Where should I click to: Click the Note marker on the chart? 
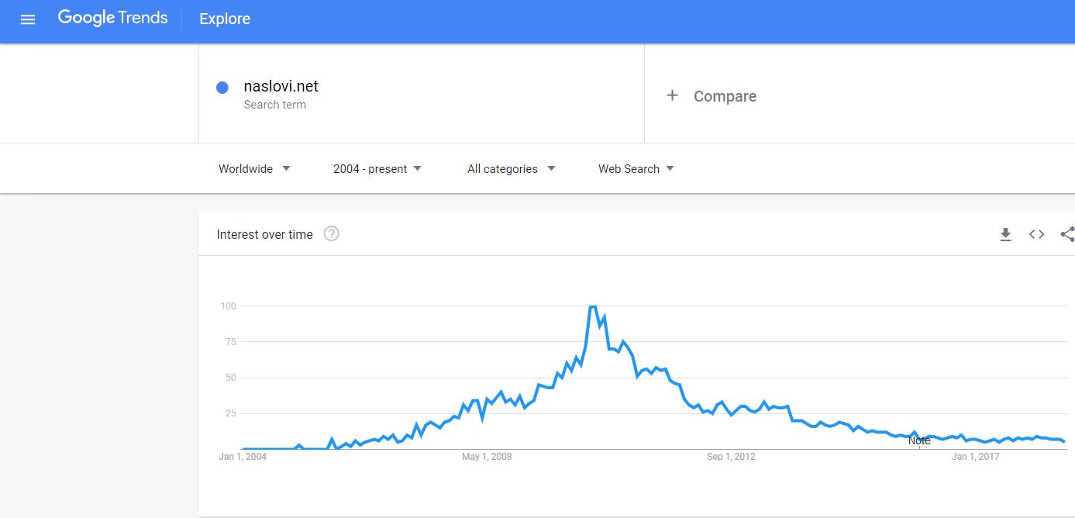pyautogui.click(x=919, y=440)
